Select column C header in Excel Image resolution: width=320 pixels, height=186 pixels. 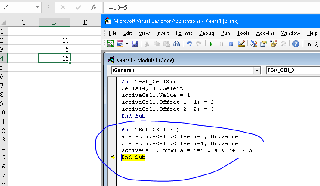[x=23, y=22]
